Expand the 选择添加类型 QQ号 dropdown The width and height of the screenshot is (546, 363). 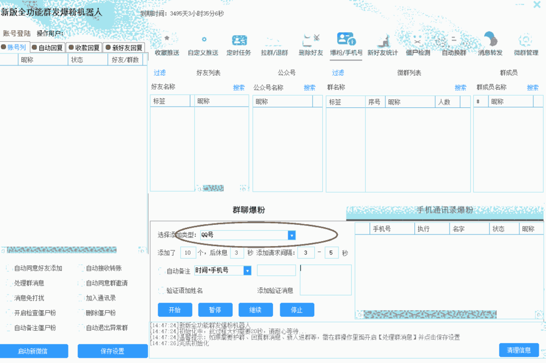pos(291,235)
